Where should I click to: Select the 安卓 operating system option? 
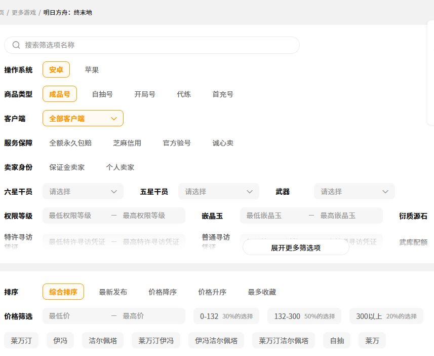coord(56,70)
